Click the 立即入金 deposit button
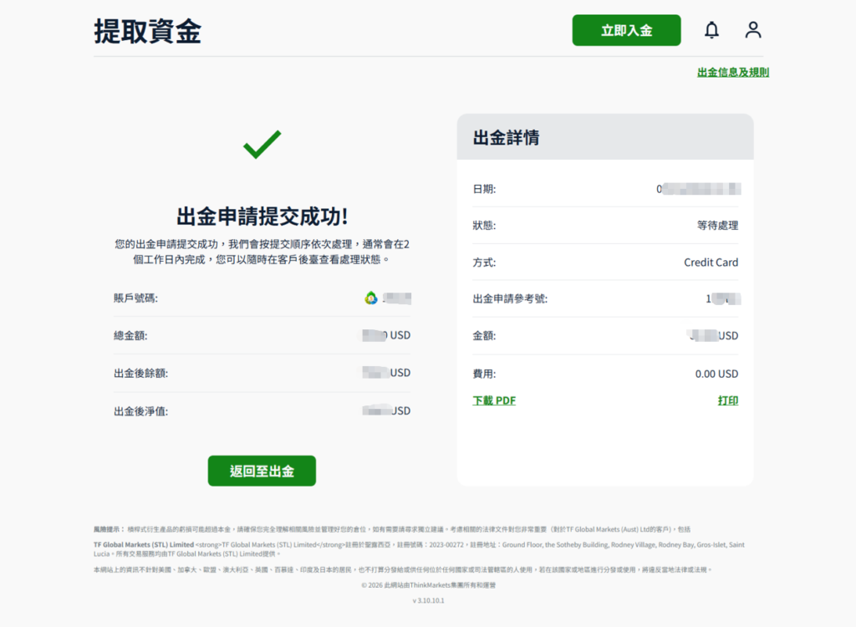Viewport: 856px width, 627px height. pos(626,29)
